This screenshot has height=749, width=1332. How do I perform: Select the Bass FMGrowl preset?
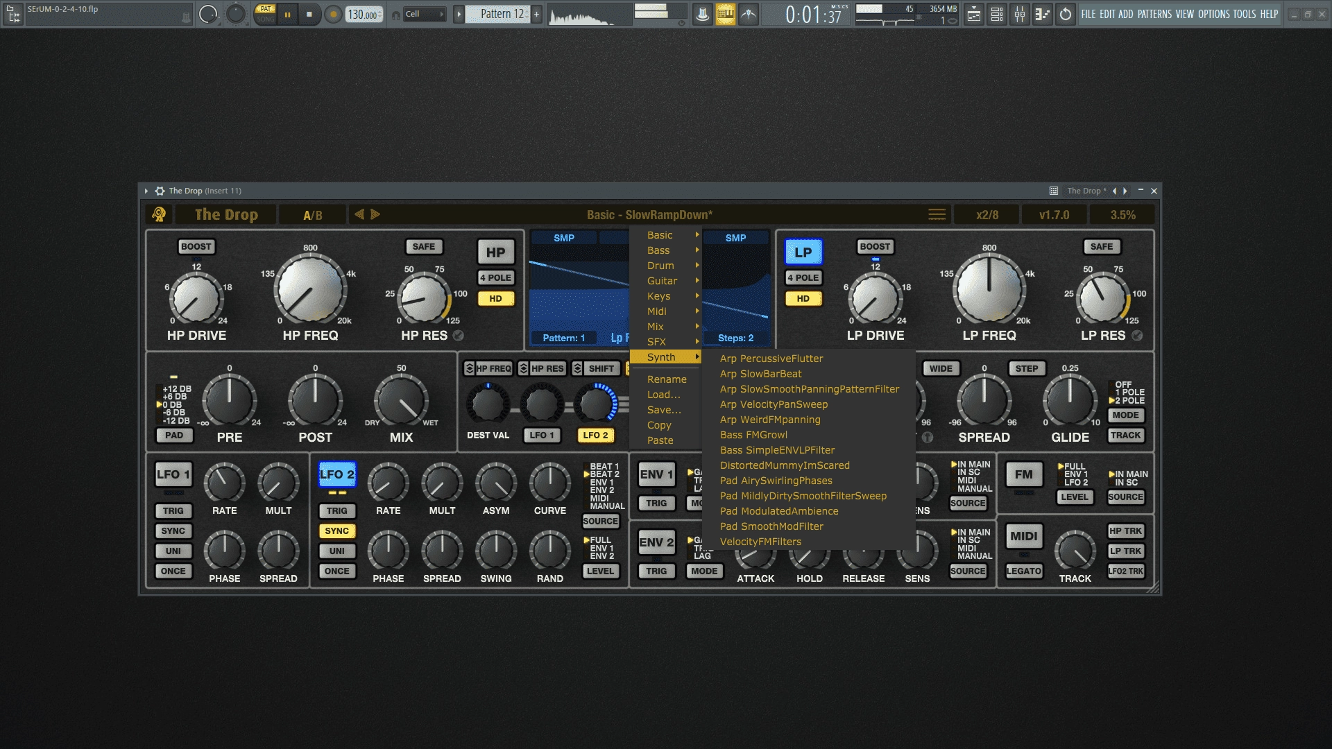[x=808, y=435]
